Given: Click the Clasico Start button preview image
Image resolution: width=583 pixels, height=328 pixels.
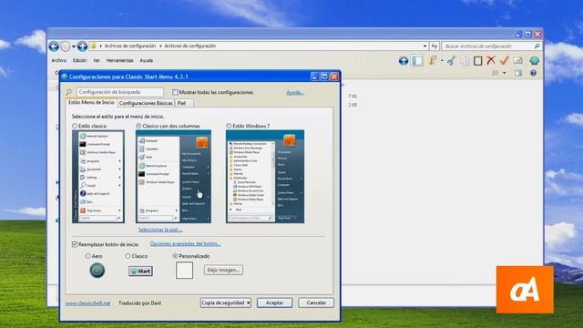Looking at the screenshot, I should (140, 272).
